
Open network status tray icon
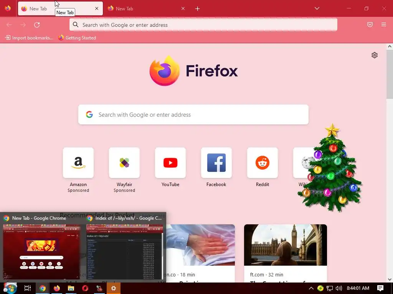(x=330, y=288)
